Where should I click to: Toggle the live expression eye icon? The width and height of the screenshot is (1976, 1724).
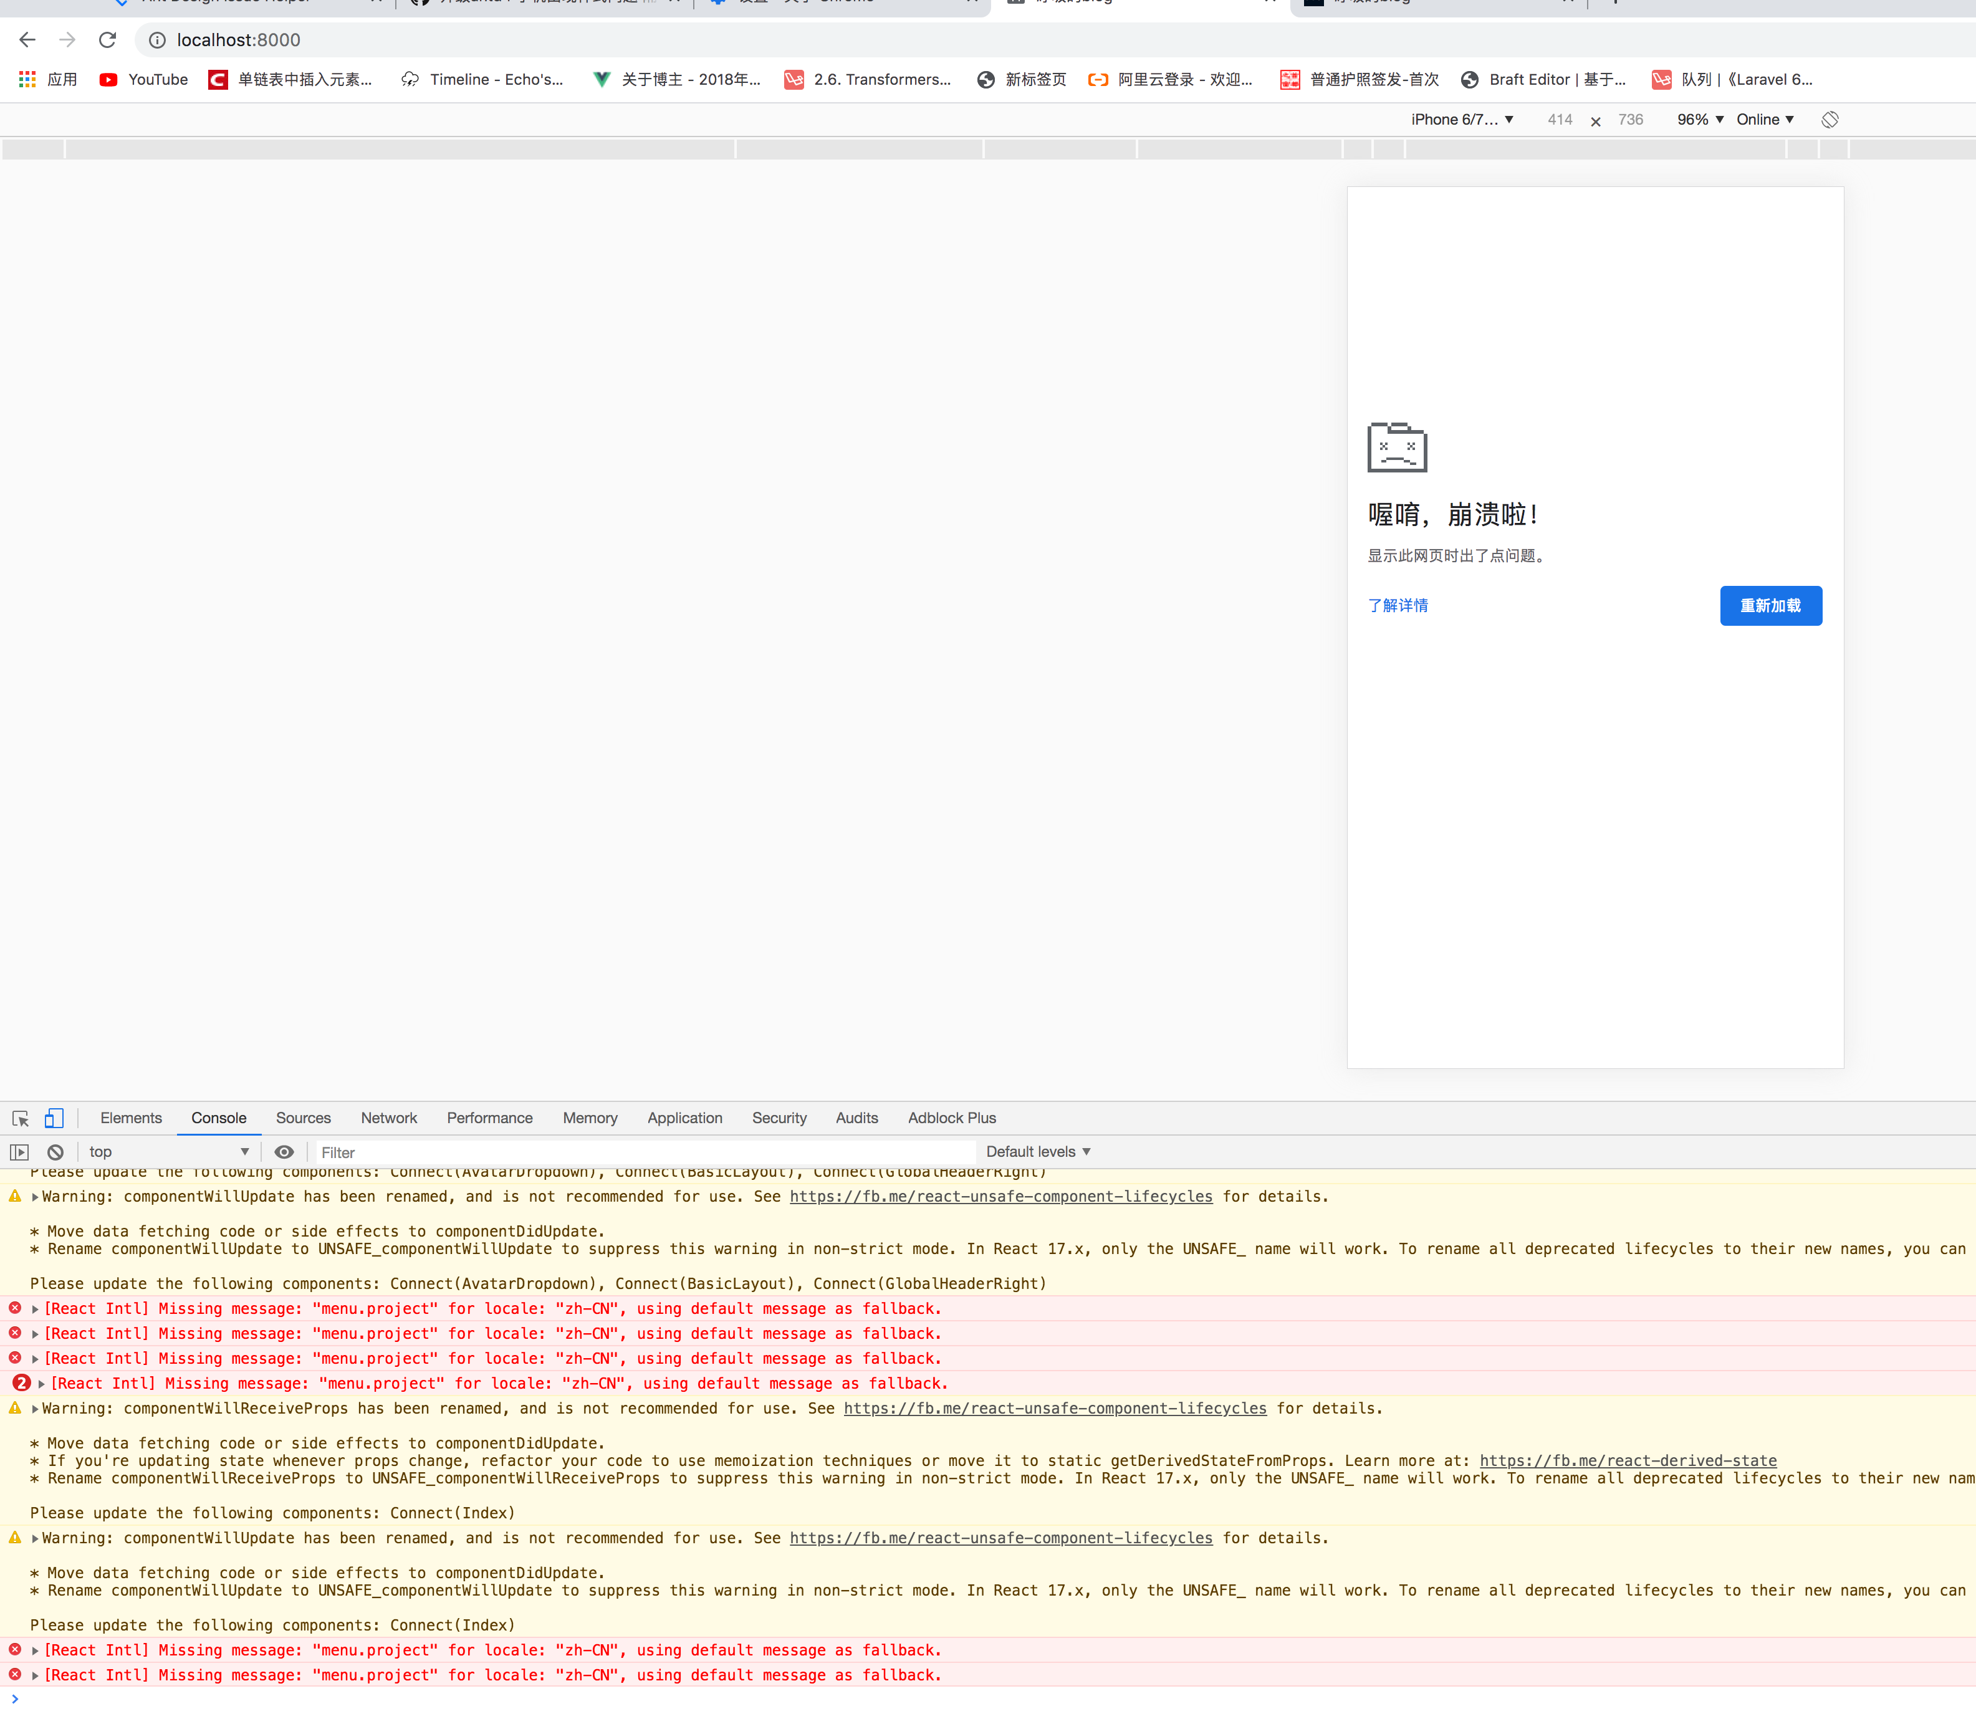[x=284, y=1152]
